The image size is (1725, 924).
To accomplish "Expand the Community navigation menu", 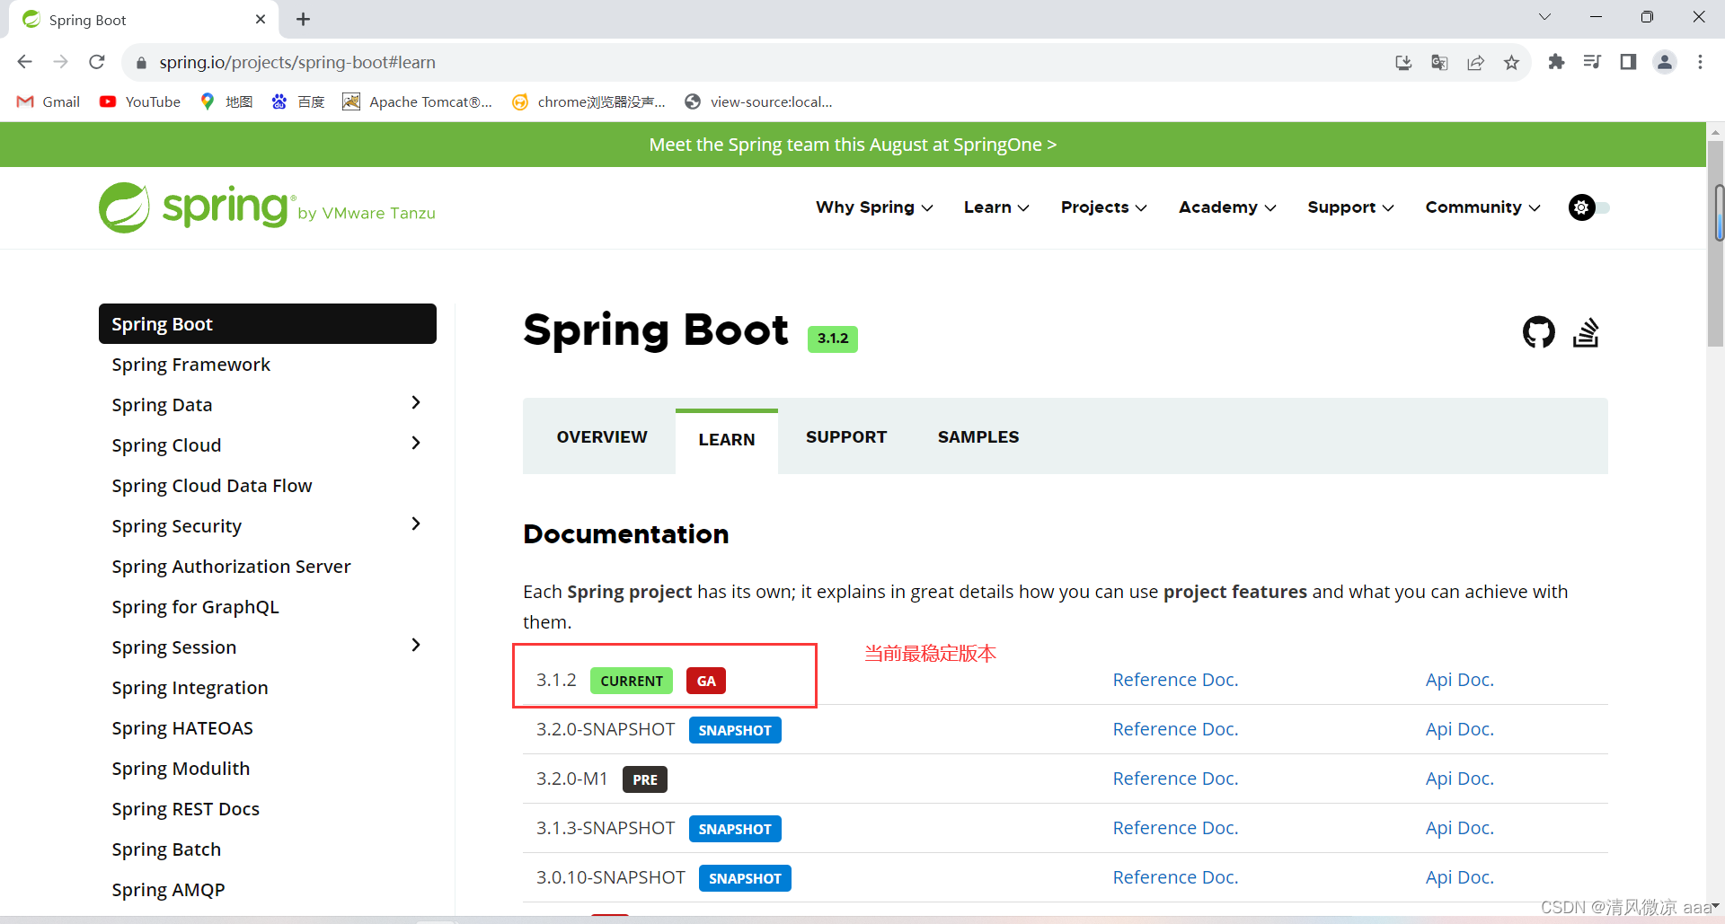I will click(1482, 207).
